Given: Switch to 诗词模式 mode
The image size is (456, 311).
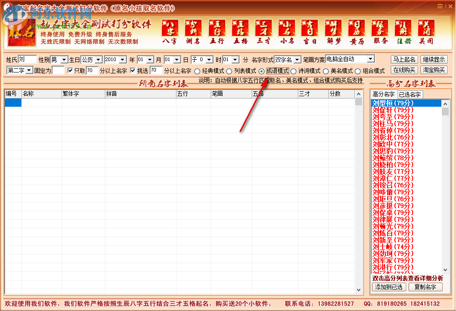Looking at the screenshot, I should 292,71.
